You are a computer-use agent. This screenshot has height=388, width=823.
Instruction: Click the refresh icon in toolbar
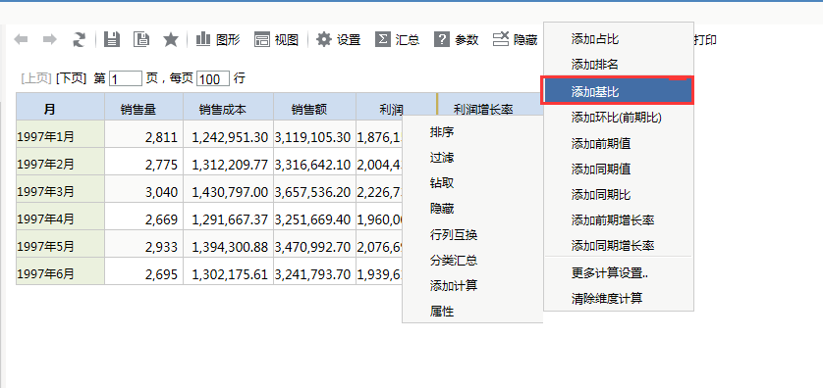79,39
